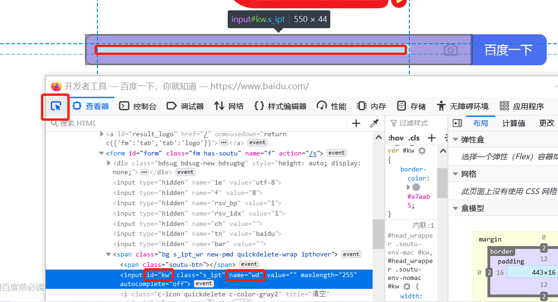The image size is (558, 302).
Task: Click event badge on input#kw
Action: tap(204, 284)
